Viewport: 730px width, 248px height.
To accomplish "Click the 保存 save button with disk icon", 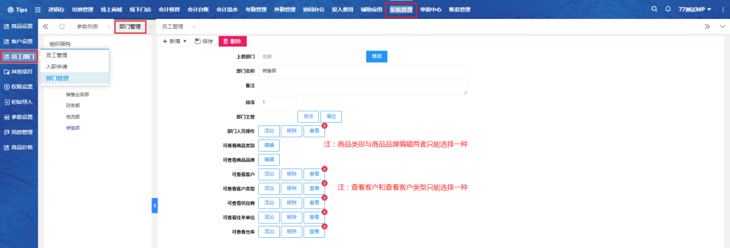I will click(x=204, y=41).
